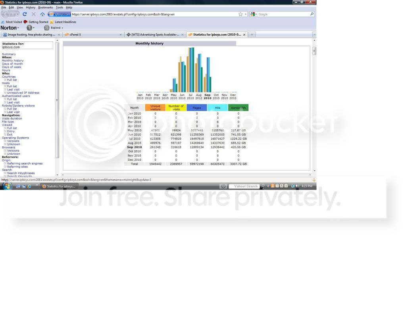This screenshot has height=315, width=406.
Task: Open the Referring search engines link
Action: tap(25, 163)
